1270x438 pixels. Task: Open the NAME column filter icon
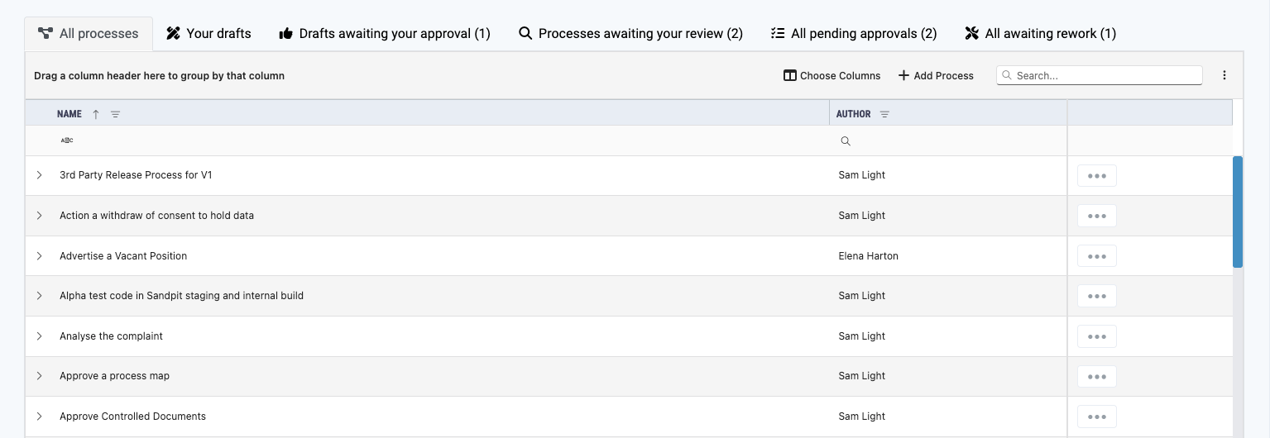click(116, 114)
